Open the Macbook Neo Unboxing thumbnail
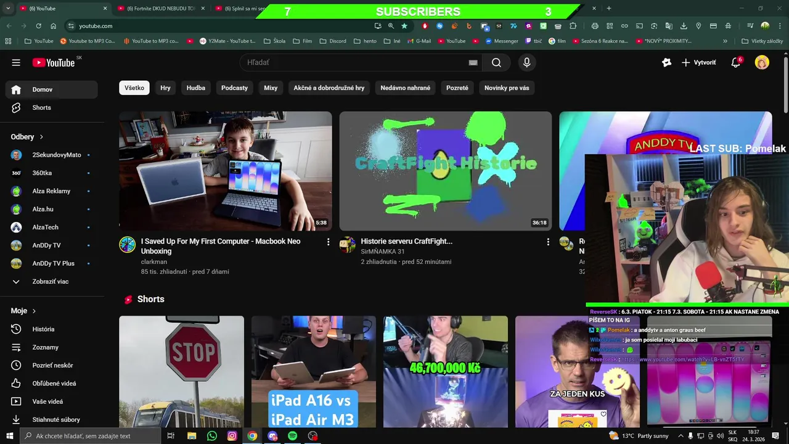This screenshot has height=444, width=789. [x=225, y=171]
